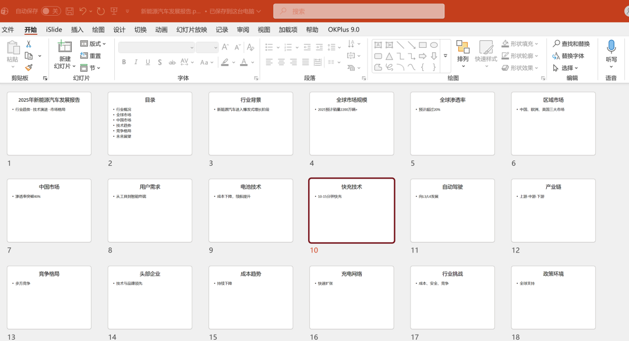Viewport: 629px width, 341px height.
Task: Open the font group dialog launcher
Action: coord(256,78)
